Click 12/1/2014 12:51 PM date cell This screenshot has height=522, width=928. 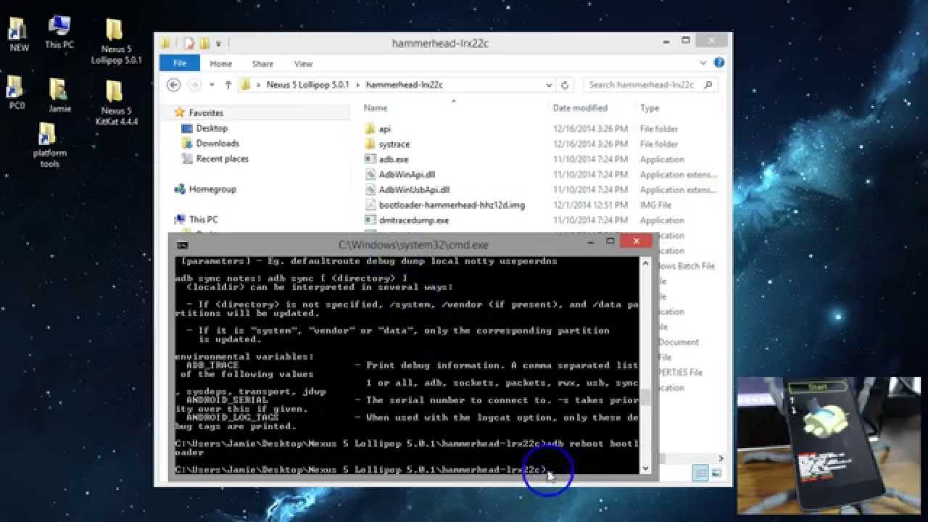coord(590,205)
